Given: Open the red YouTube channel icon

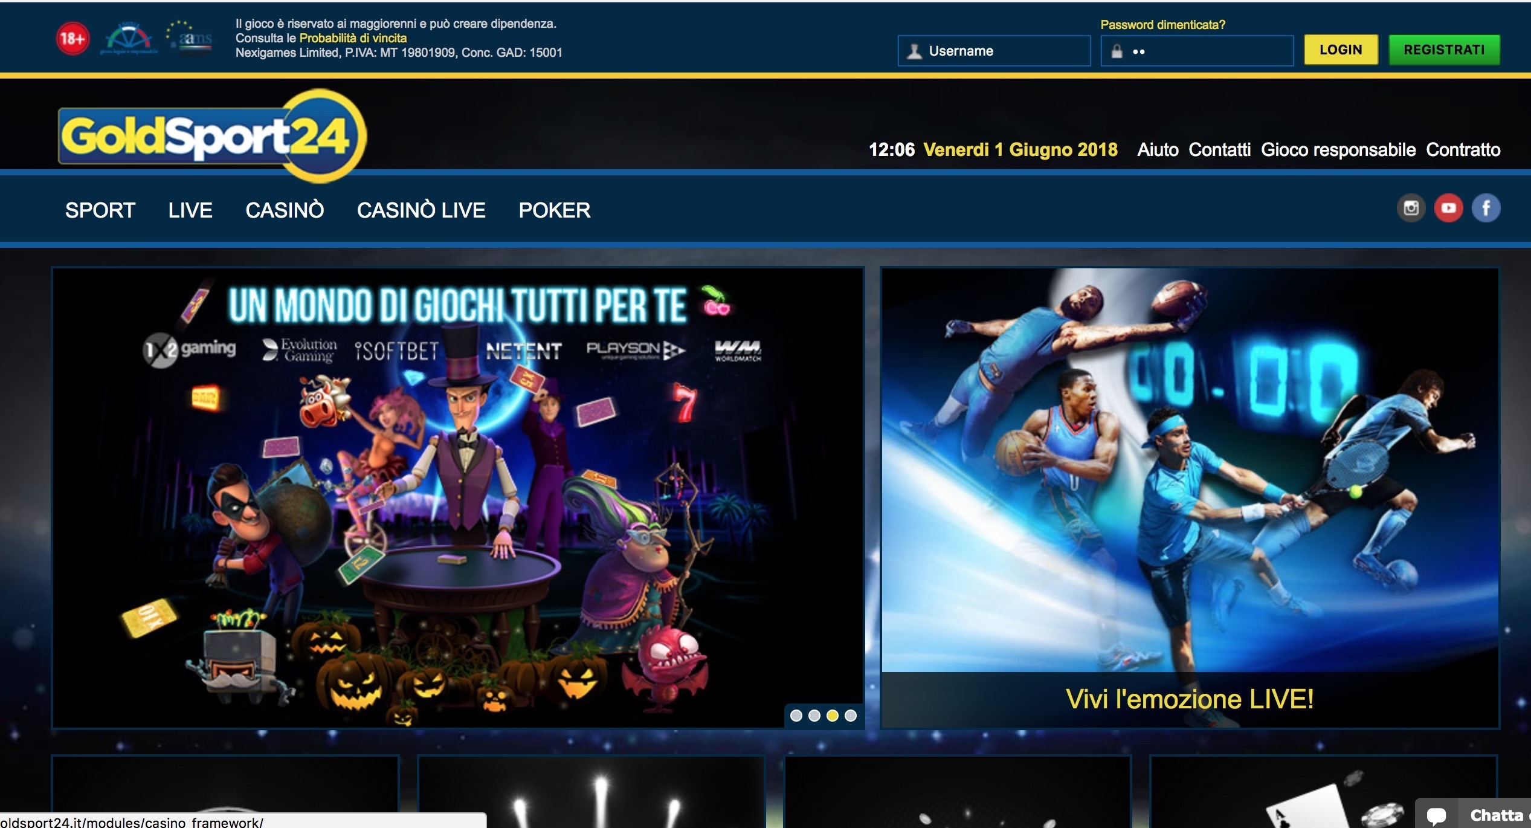Looking at the screenshot, I should tap(1448, 209).
